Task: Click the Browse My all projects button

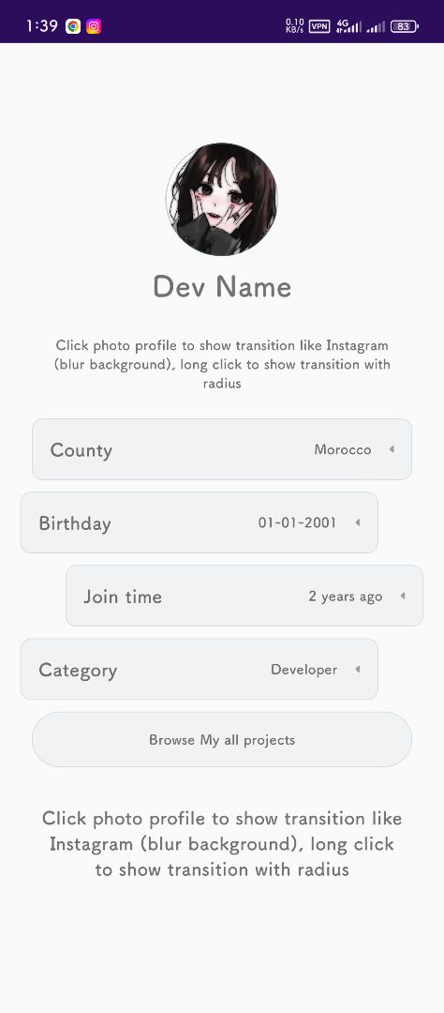Action: pos(222,740)
